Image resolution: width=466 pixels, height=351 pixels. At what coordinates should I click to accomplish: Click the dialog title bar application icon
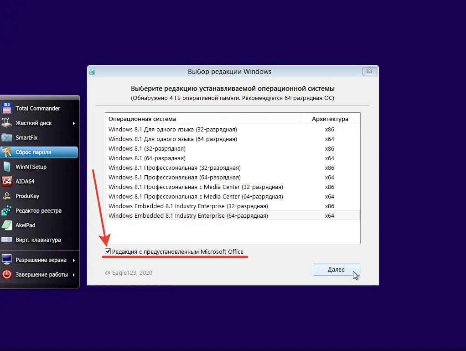pos(92,72)
